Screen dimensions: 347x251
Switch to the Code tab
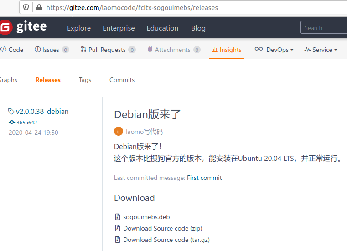tap(12, 50)
